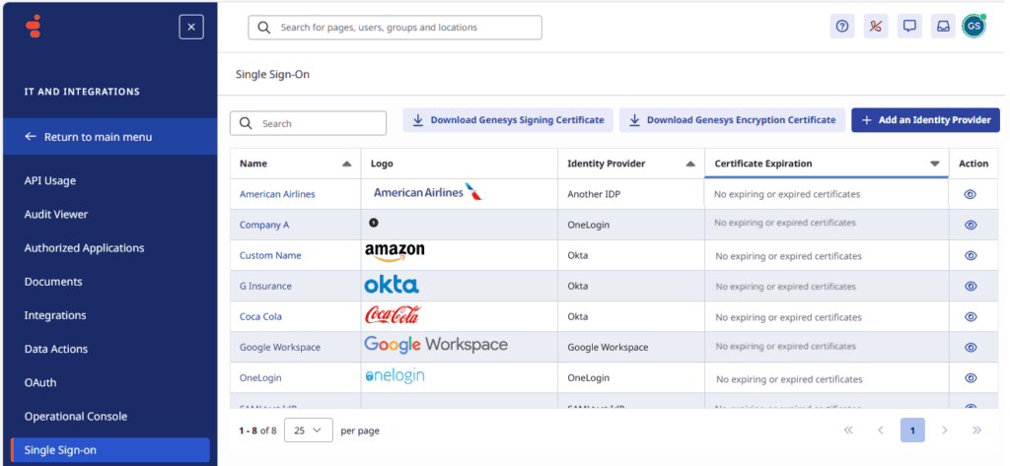This screenshot has height=466, width=1010.
Task: Download Genesys Signing Certificate
Action: [508, 120]
